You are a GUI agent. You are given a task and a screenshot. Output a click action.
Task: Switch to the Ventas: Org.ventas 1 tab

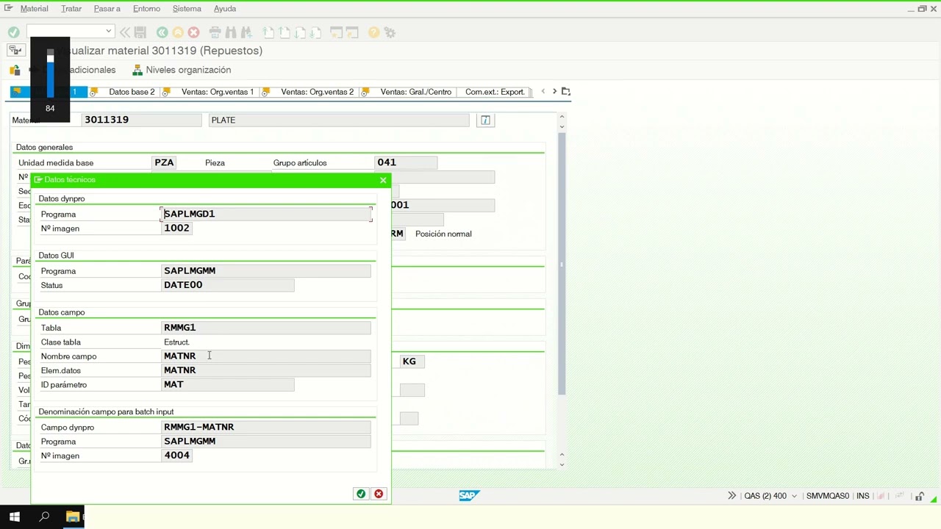pyautogui.click(x=218, y=92)
